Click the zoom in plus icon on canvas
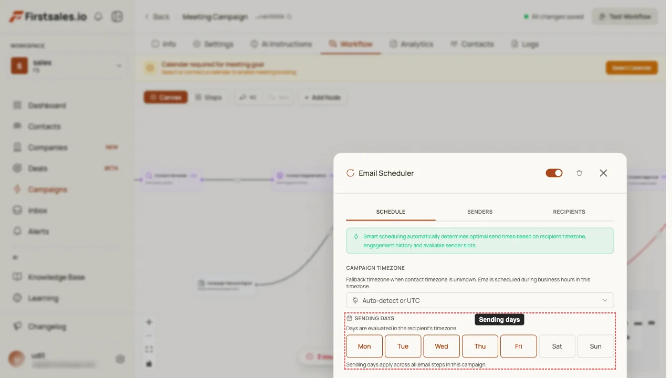 149,322
